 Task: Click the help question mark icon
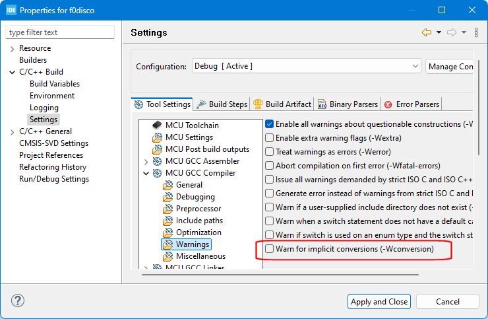[x=18, y=301]
